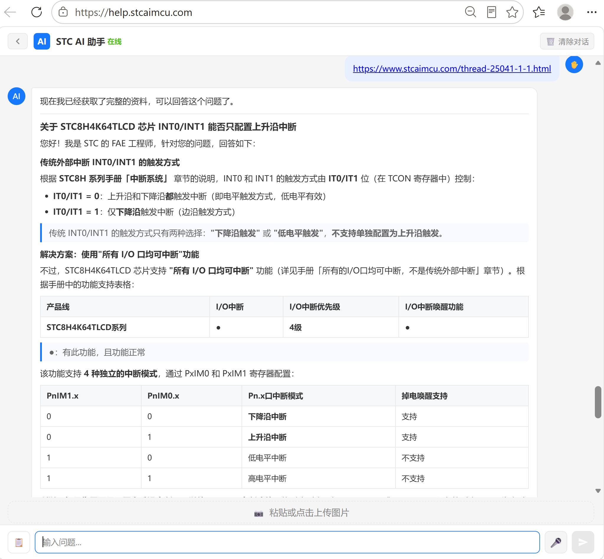The height and width of the screenshot is (559, 604).
Task: Click the address bar URL help.stcaimcu.com
Action: click(x=133, y=12)
